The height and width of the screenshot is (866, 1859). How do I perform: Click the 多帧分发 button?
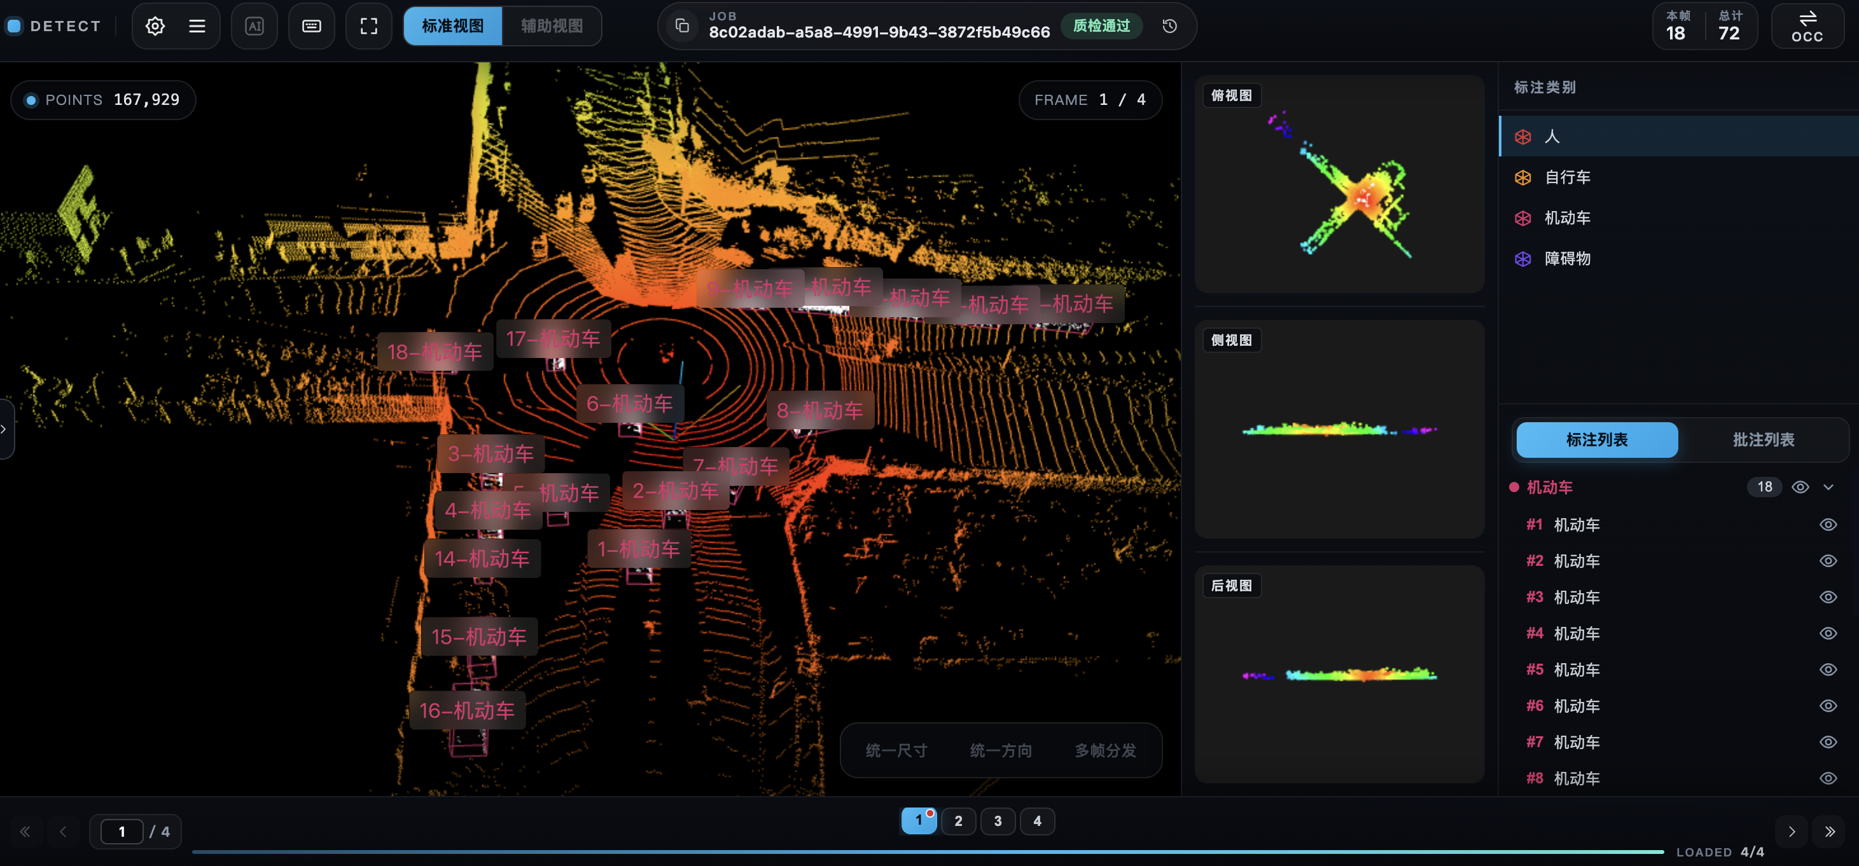[x=1105, y=751]
